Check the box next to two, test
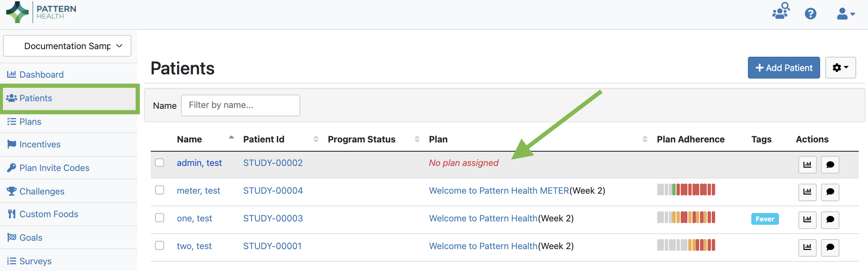 click(160, 246)
